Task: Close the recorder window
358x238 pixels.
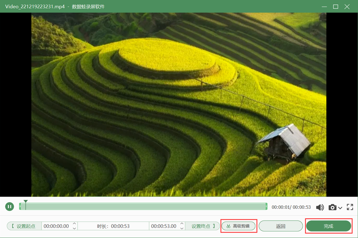Action: click(x=347, y=7)
